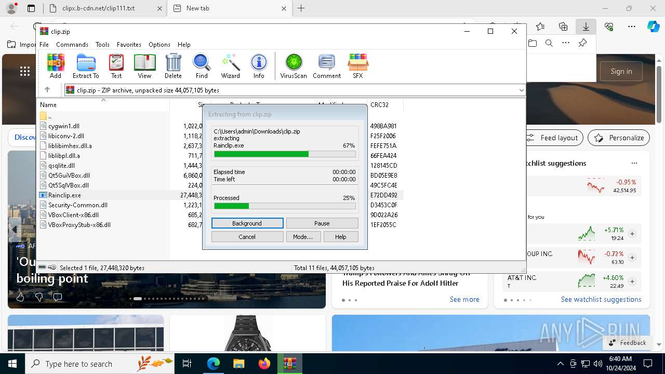Open the Options menu
This screenshot has width=665, height=374.
click(x=159, y=45)
